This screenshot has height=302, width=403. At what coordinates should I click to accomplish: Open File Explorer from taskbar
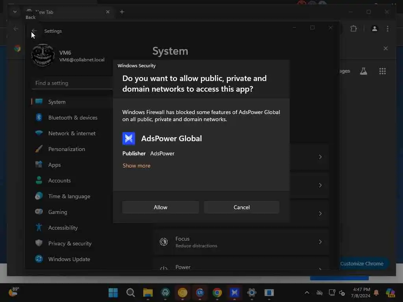pyautogui.click(x=148, y=293)
